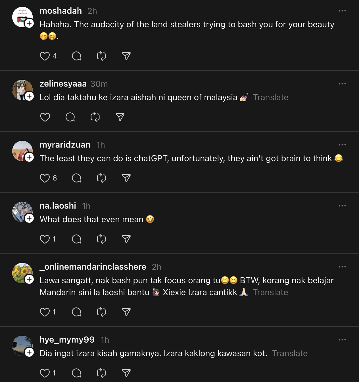Reply to moshadah's comment
Image resolution: width=359 pixels, height=382 pixels.
(x=76, y=56)
